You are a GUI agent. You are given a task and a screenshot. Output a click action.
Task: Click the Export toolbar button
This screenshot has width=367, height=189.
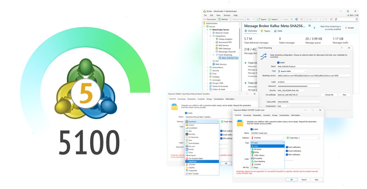pyautogui.click(x=261, y=19)
